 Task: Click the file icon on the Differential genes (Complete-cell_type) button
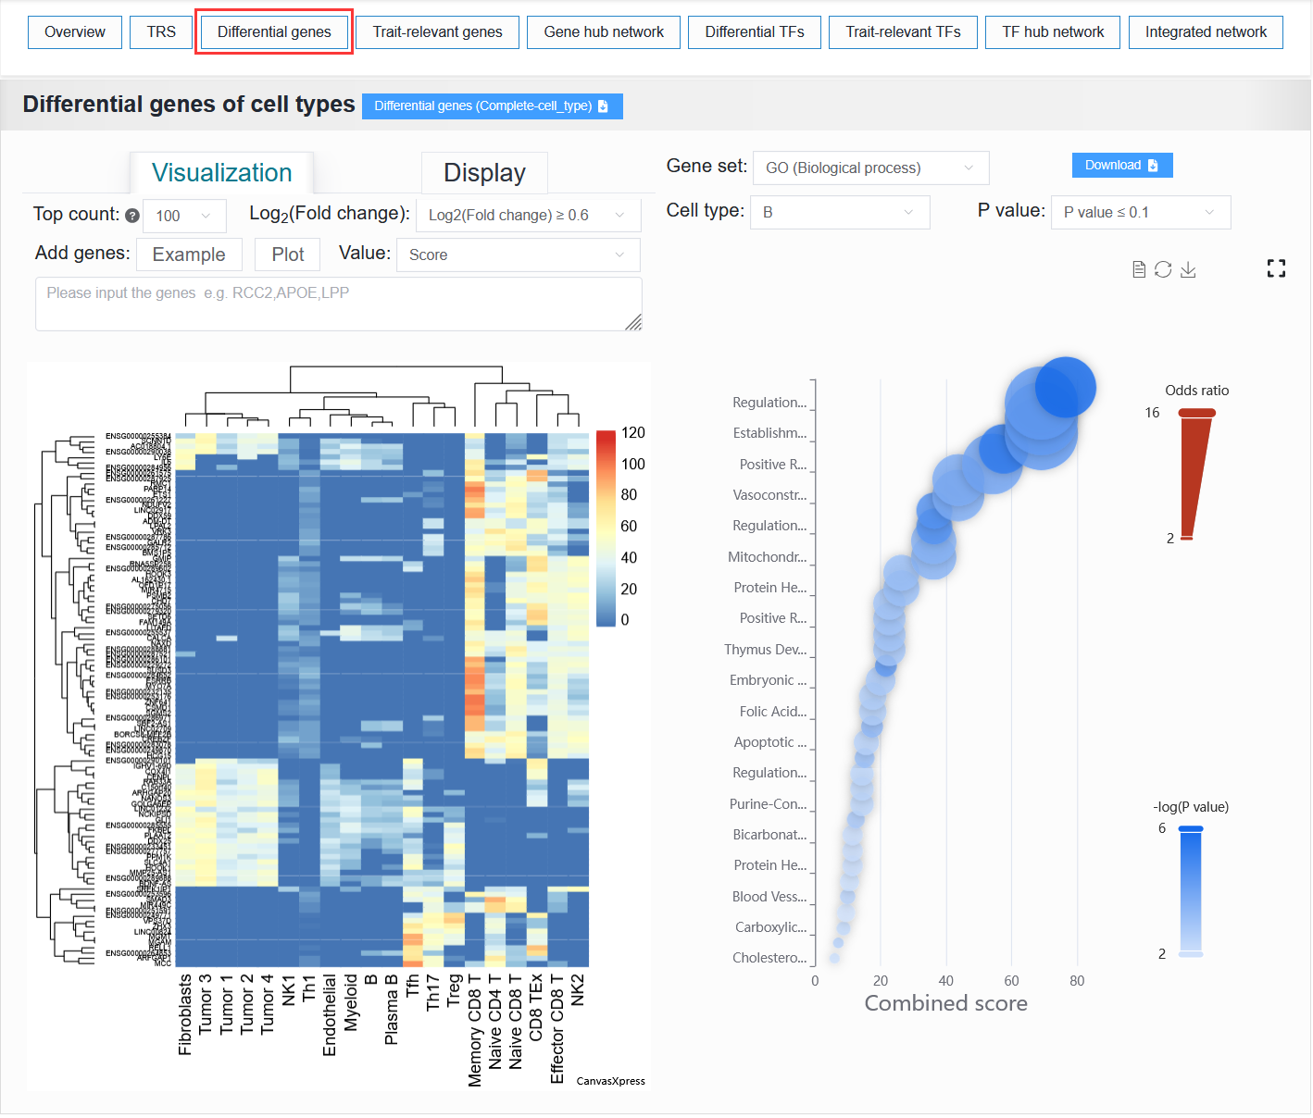pos(603,106)
